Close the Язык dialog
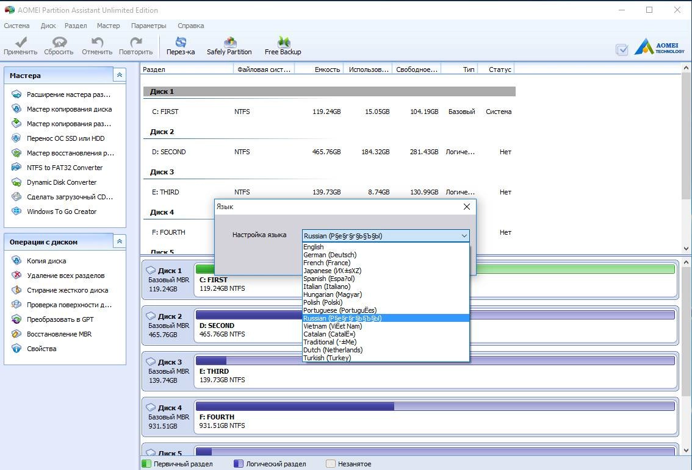The image size is (692, 470). click(x=466, y=207)
